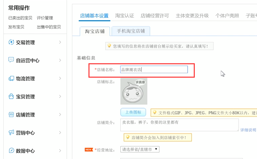The height and width of the screenshot is (159, 257).
Task: Click the 店铺名称 input field
Action: click(x=154, y=70)
